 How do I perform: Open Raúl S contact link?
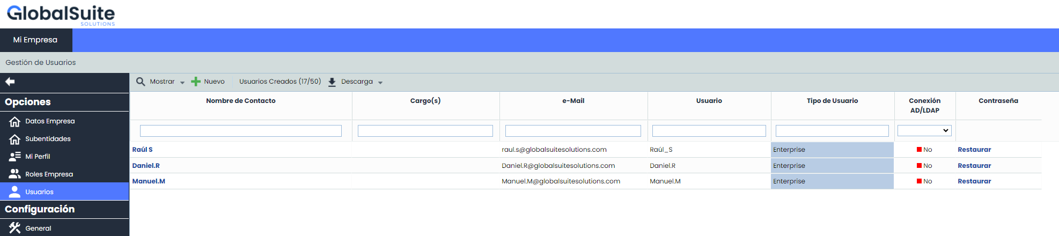point(142,150)
